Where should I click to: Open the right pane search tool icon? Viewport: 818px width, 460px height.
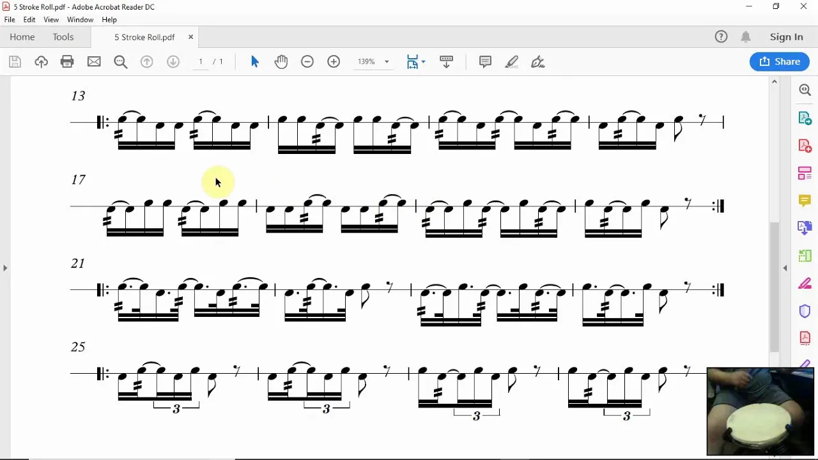click(x=805, y=91)
